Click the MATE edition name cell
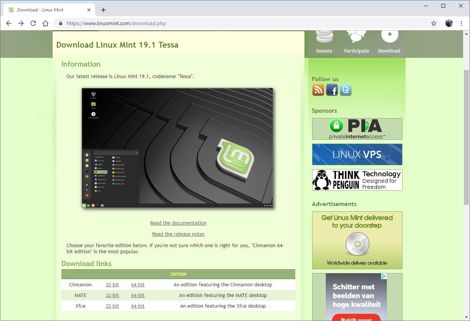This screenshot has width=470, height=321. 80,295
